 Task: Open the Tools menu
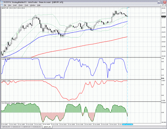[26, 5]
